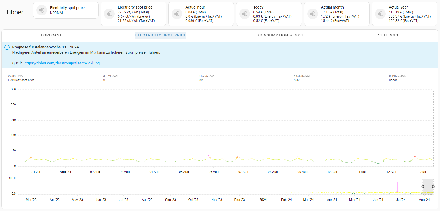
Task: Click the pink spike in overview chart
Action: tap(397, 185)
